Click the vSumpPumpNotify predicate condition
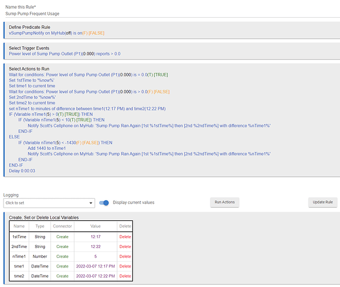 [x=57, y=33]
